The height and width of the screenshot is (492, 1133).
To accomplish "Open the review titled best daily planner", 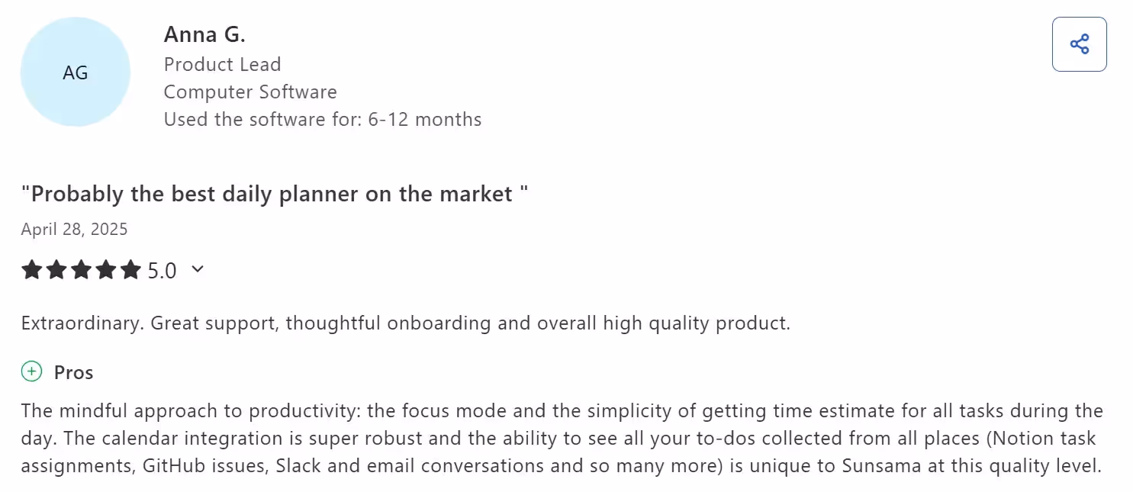I will click(x=275, y=194).
